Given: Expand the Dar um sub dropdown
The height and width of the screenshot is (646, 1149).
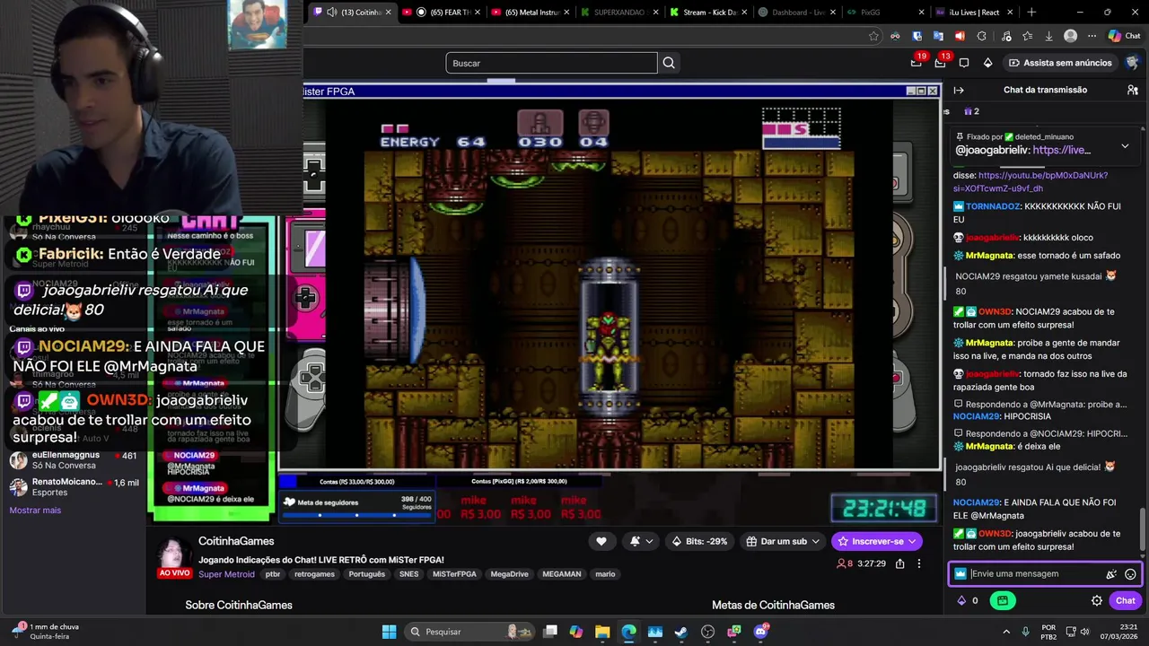Looking at the screenshot, I should pos(783,541).
